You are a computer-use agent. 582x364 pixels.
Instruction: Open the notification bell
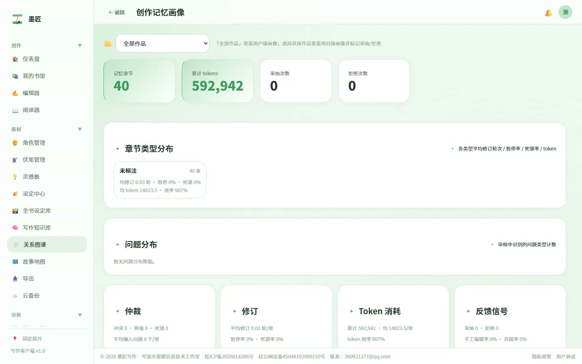(x=548, y=13)
